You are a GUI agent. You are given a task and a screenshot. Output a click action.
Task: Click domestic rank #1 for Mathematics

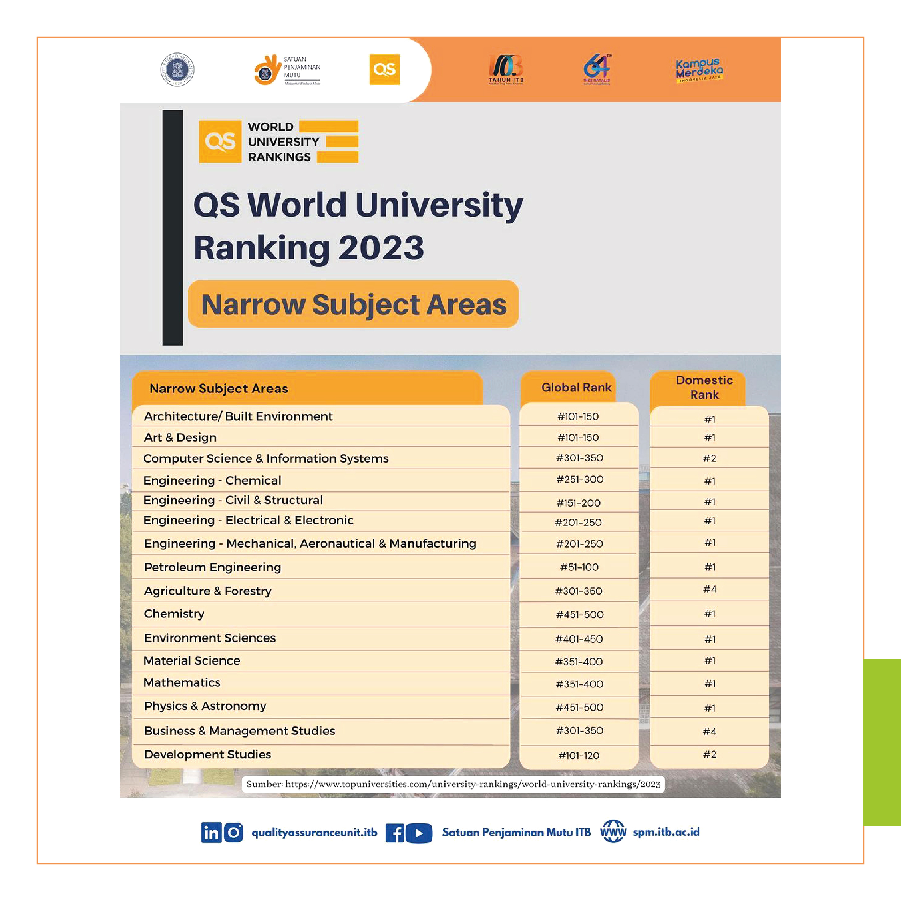click(x=710, y=684)
